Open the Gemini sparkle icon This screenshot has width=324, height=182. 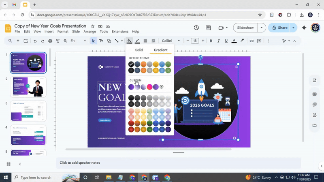[x=304, y=28]
